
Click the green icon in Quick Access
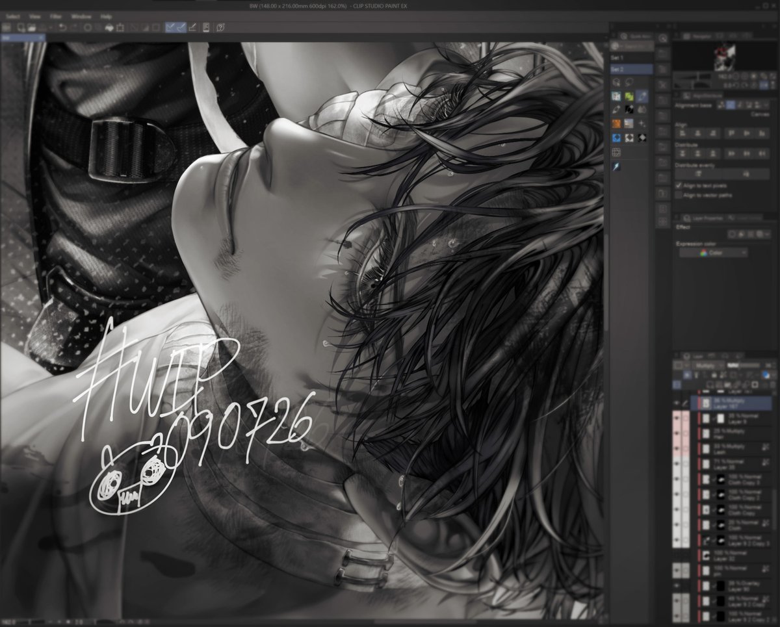pyautogui.click(x=629, y=96)
